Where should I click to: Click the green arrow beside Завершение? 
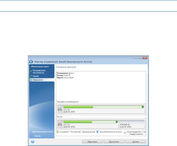[x=31, y=80]
